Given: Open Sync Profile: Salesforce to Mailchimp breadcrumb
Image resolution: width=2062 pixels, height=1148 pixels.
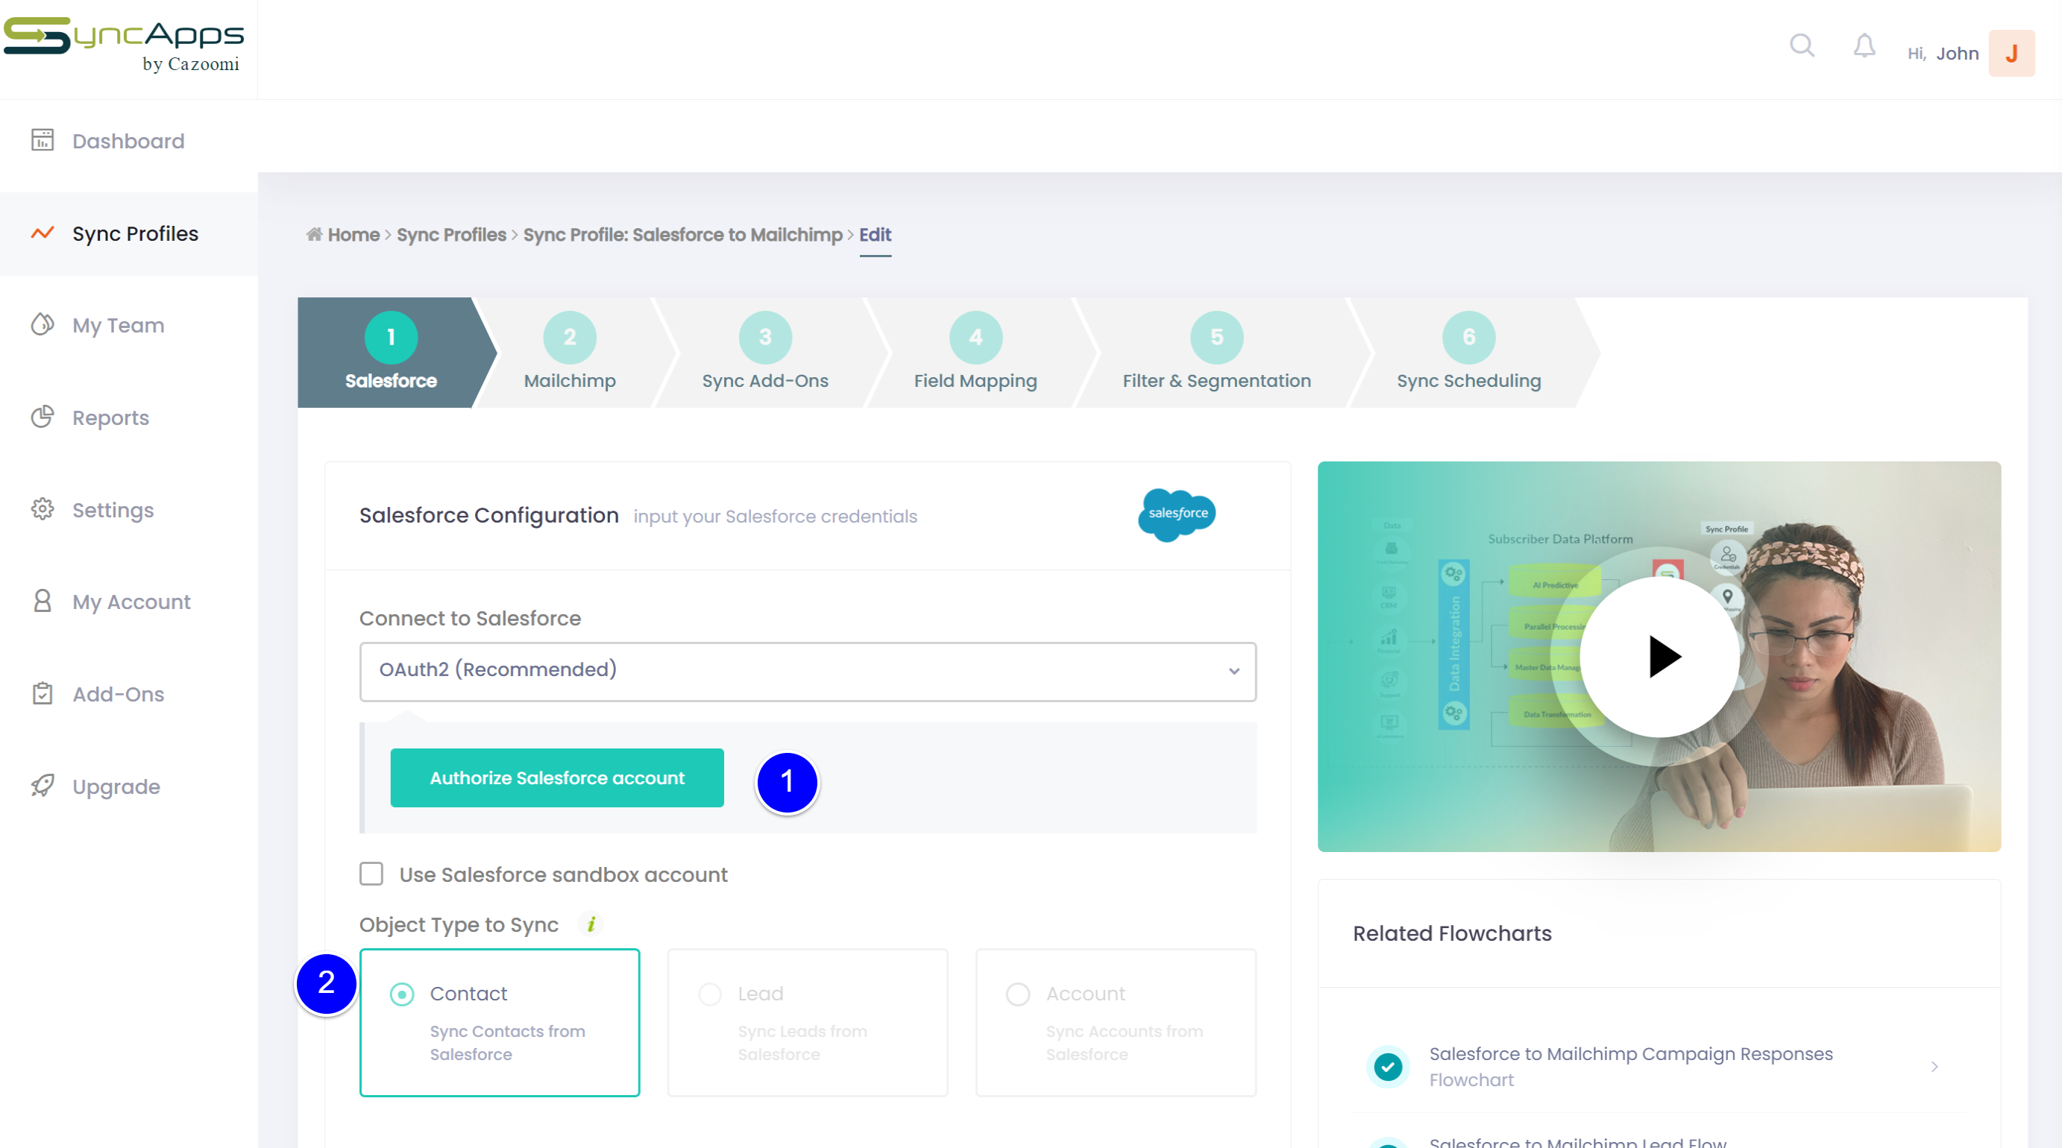Looking at the screenshot, I should [x=683, y=234].
